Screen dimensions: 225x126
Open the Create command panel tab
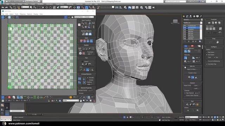(x=184, y=16)
